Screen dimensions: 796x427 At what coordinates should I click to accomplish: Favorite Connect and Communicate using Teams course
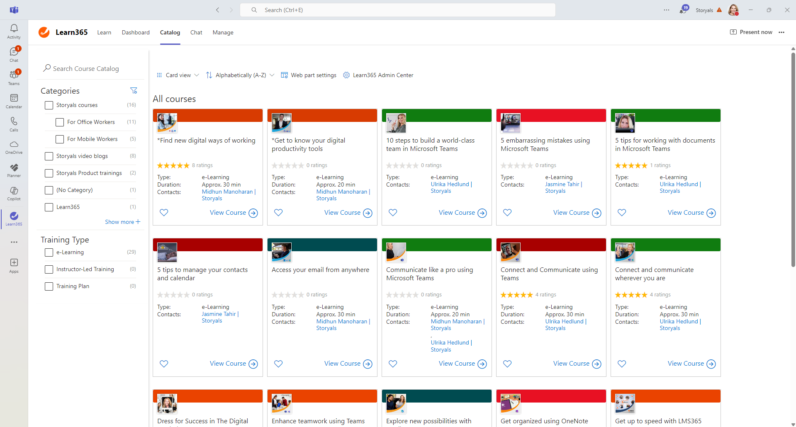coord(507,364)
